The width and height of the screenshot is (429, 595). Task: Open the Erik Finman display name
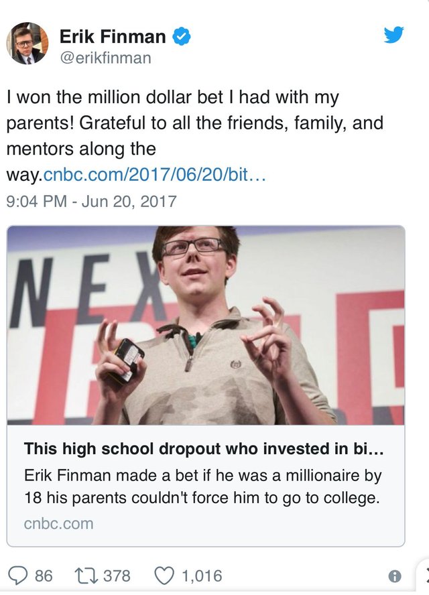click(113, 37)
